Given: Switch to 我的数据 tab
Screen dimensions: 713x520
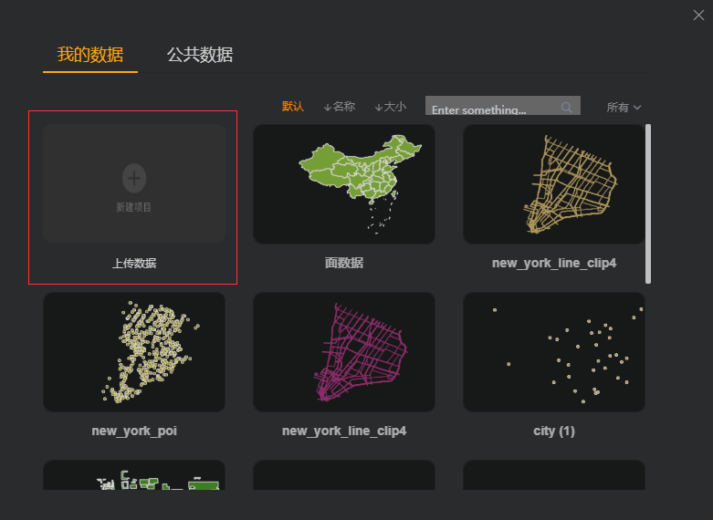Looking at the screenshot, I should click(90, 55).
